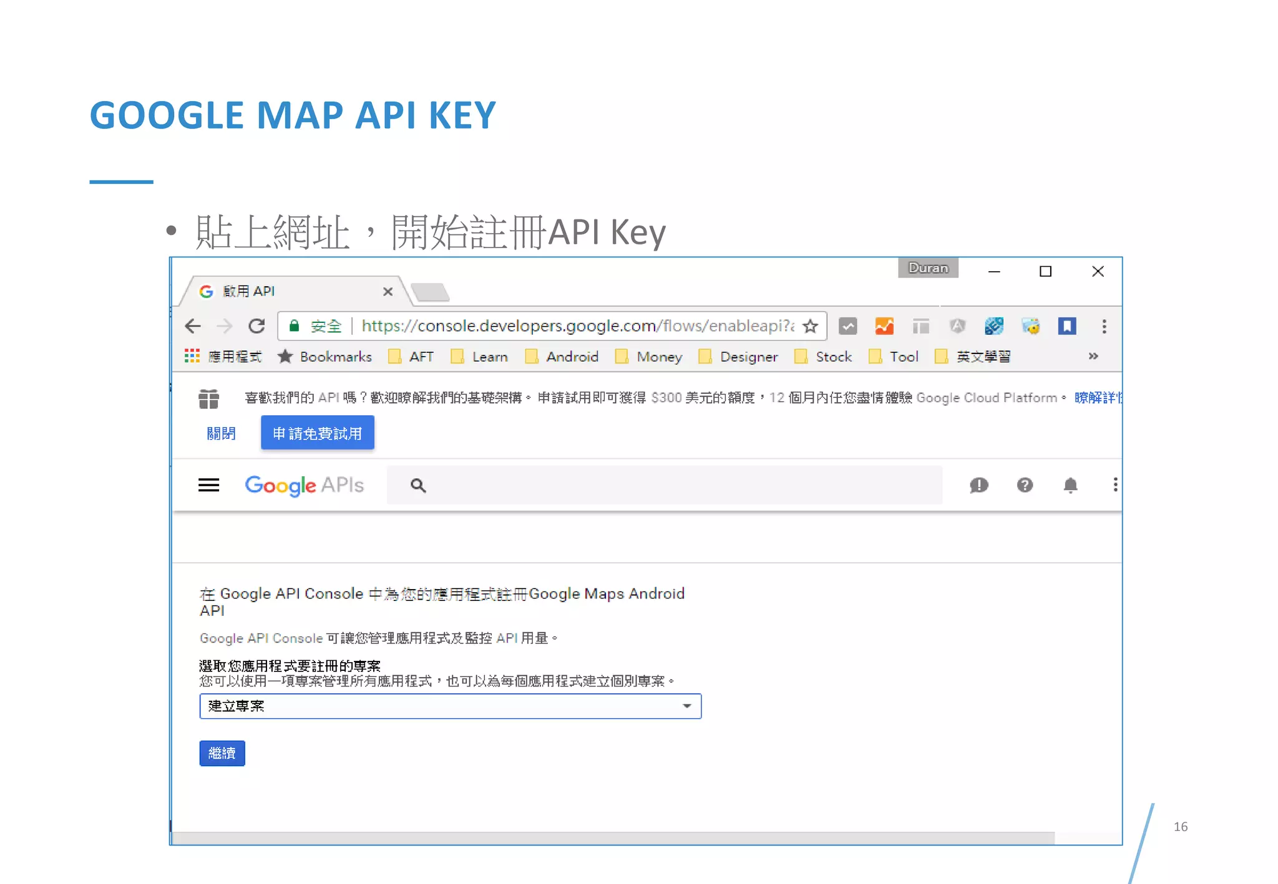Click the green secure padlock icon
The height and width of the screenshot is (884, 1278).
coord(294,326)
